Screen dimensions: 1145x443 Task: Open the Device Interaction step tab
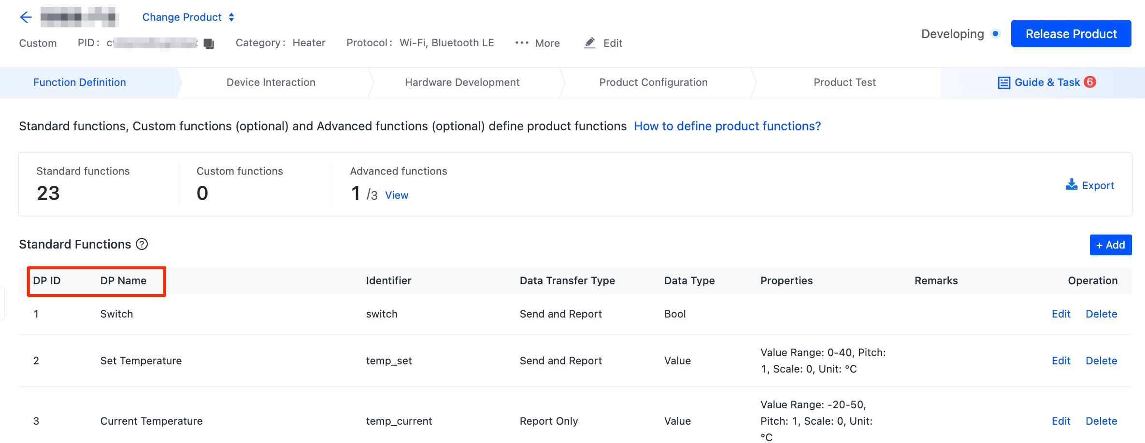pyautogui.click(x=271, y=83)
